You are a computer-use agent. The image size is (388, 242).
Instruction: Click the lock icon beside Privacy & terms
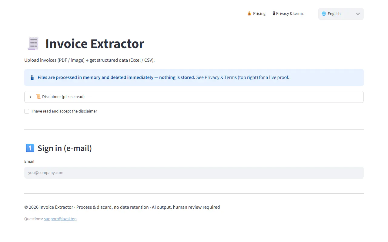[274, 13]
